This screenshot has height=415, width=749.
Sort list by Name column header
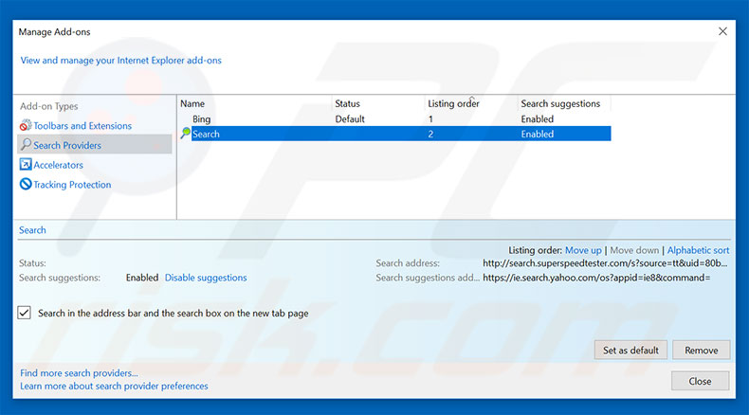[x=192, y=103]
